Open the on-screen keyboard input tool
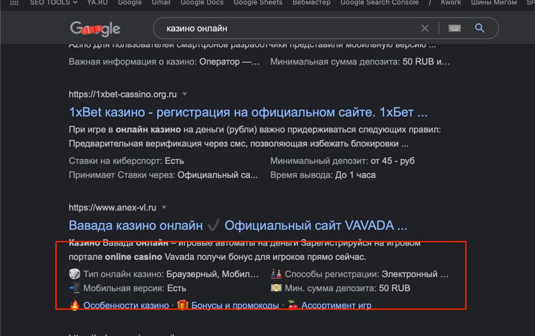Viewport: 535px width, 336px height. coord(454,28)
